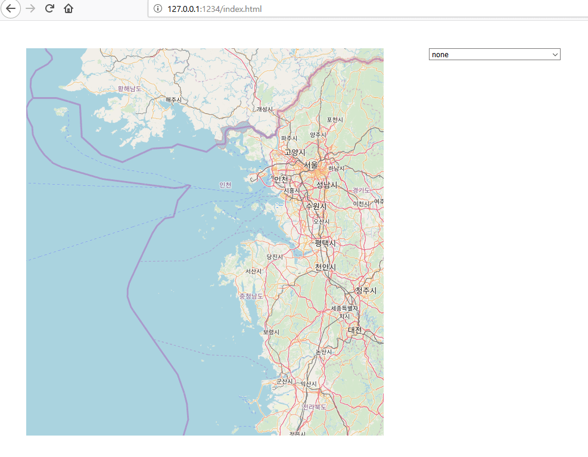Click the 보령시 label on the map

[271, 332]
